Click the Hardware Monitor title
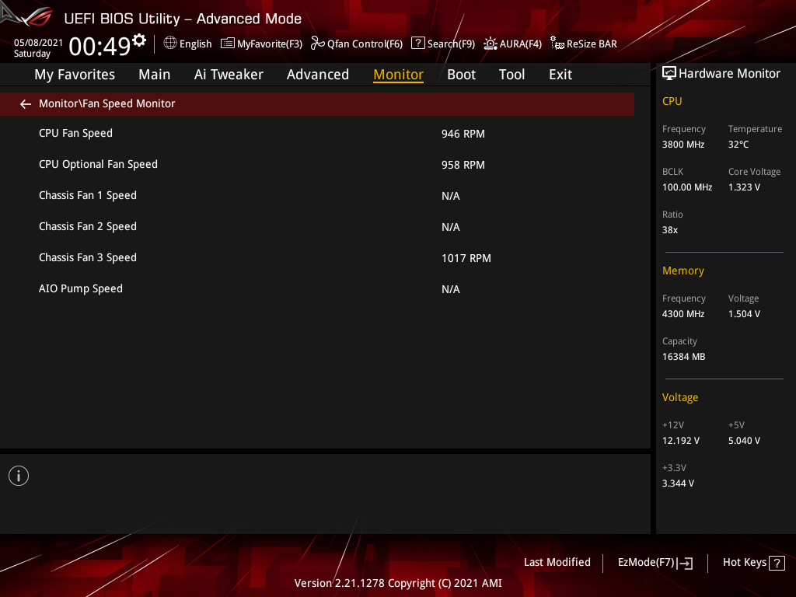796x597 pixels. (729, 74)
